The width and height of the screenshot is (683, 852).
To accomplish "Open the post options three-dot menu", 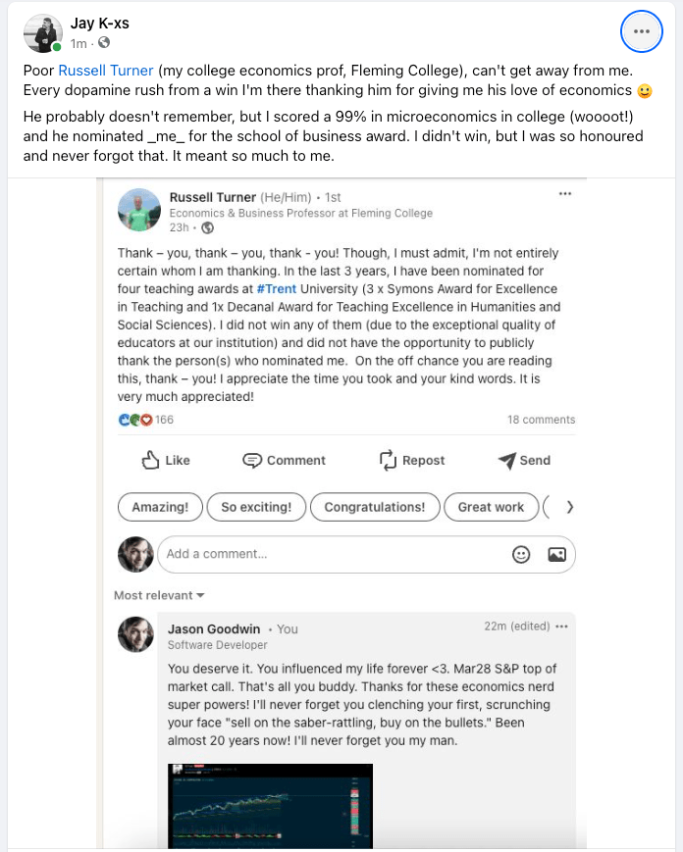I will point(641,31).
